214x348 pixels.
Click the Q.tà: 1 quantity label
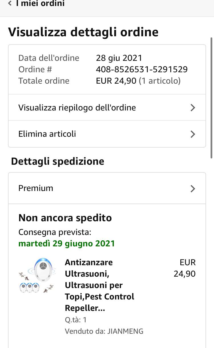[x=76, y=320]
